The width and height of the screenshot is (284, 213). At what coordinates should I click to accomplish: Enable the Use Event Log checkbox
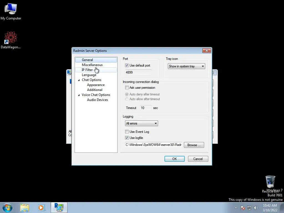(127, 132)
